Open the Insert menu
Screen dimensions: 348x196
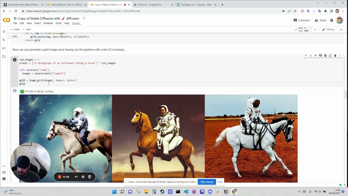tap(38, 23)
